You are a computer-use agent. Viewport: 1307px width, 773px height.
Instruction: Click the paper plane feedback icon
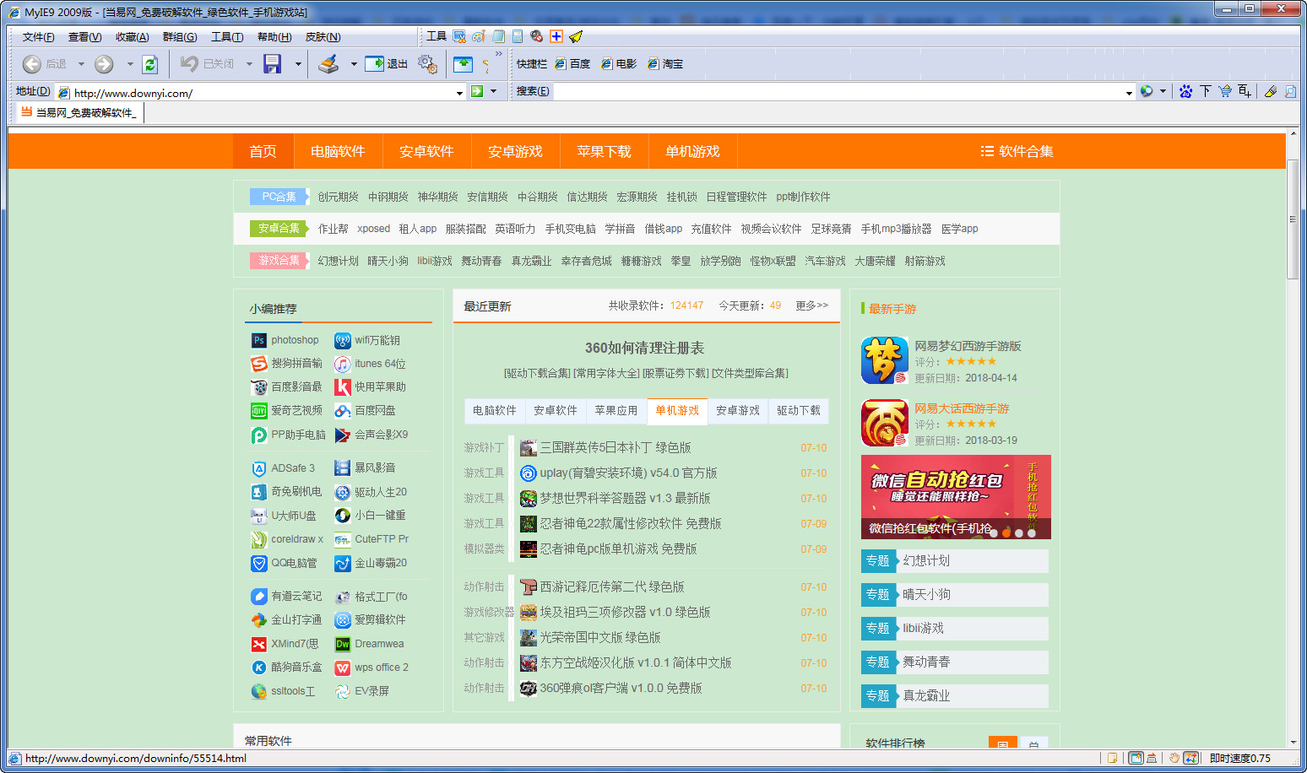(x=576, y=36)
